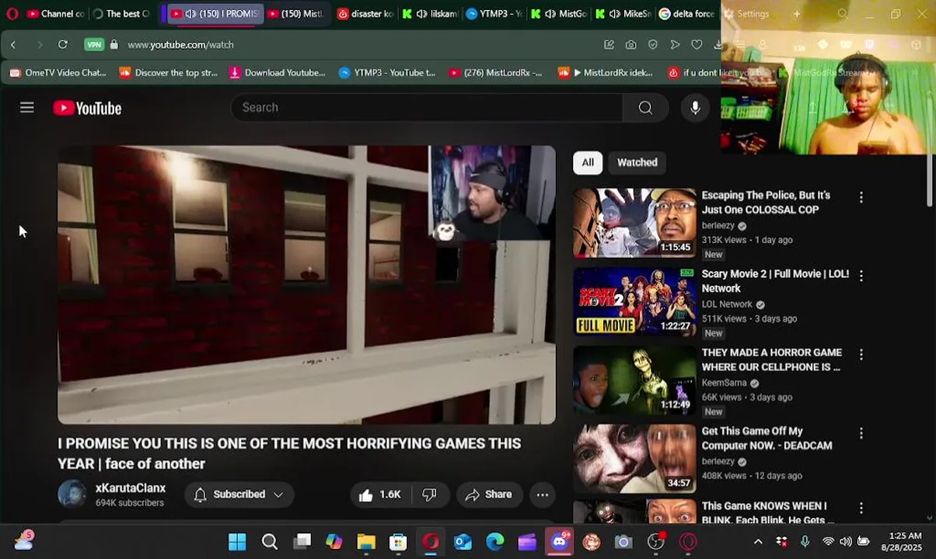This screenshot has width=936, height=559.
Task: Open options for Scary Movie 2 video
Action: (x=861, y=276)
